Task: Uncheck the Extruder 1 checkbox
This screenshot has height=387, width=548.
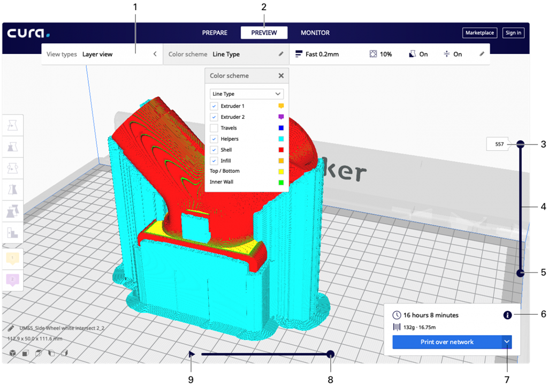Action: click(214, 106)
